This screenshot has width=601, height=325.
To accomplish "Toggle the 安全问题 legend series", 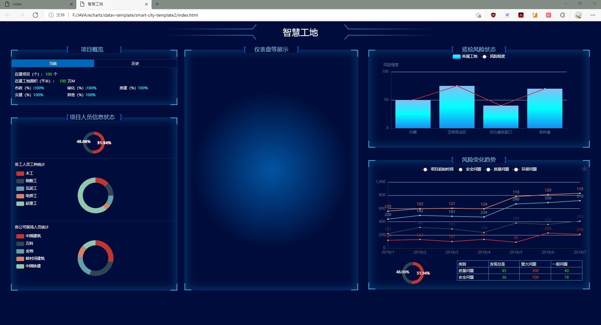I will (x=470, y=169).
